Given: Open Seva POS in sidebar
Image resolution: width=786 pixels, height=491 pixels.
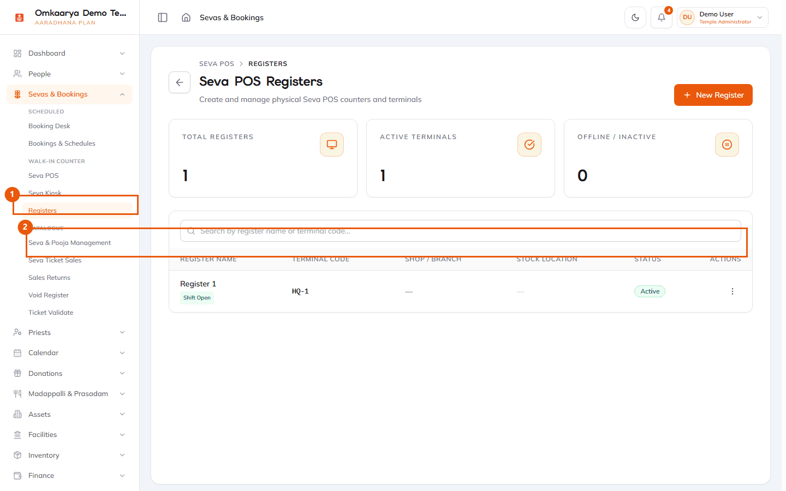Looking at the screenshot, I should click(x=44, y=176).
